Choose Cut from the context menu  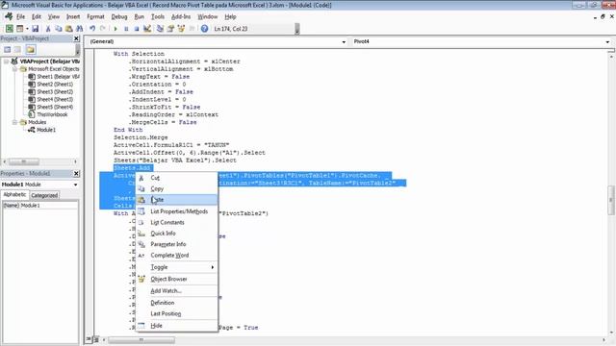177,178
